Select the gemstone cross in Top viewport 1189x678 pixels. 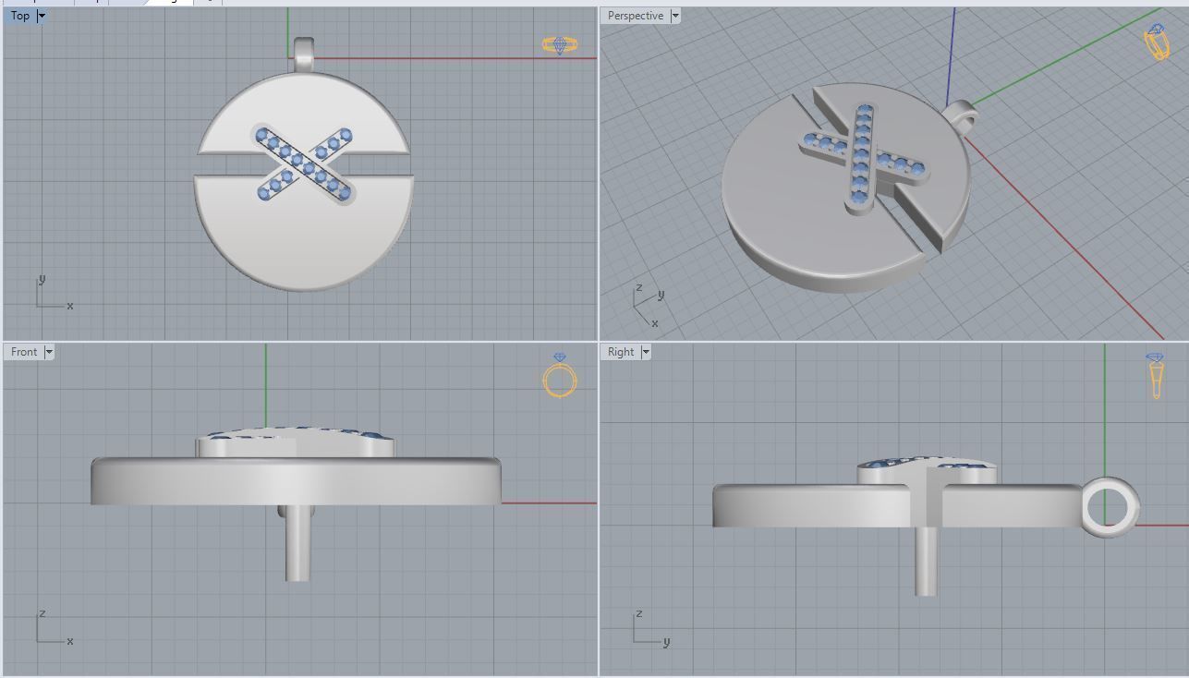[x=304, y=163]
